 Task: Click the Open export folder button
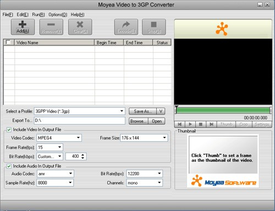[x=157, y=121]
